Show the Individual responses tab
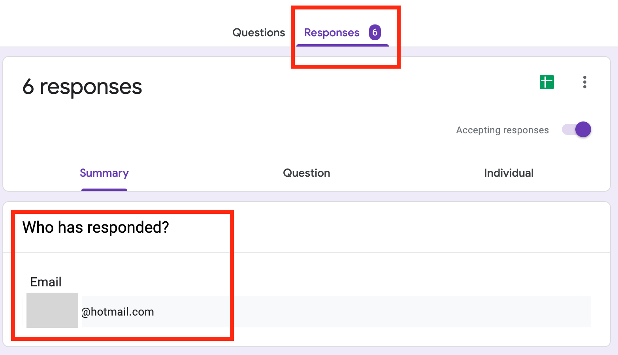This screenshot has height=355, width=618. pos(509,173)
